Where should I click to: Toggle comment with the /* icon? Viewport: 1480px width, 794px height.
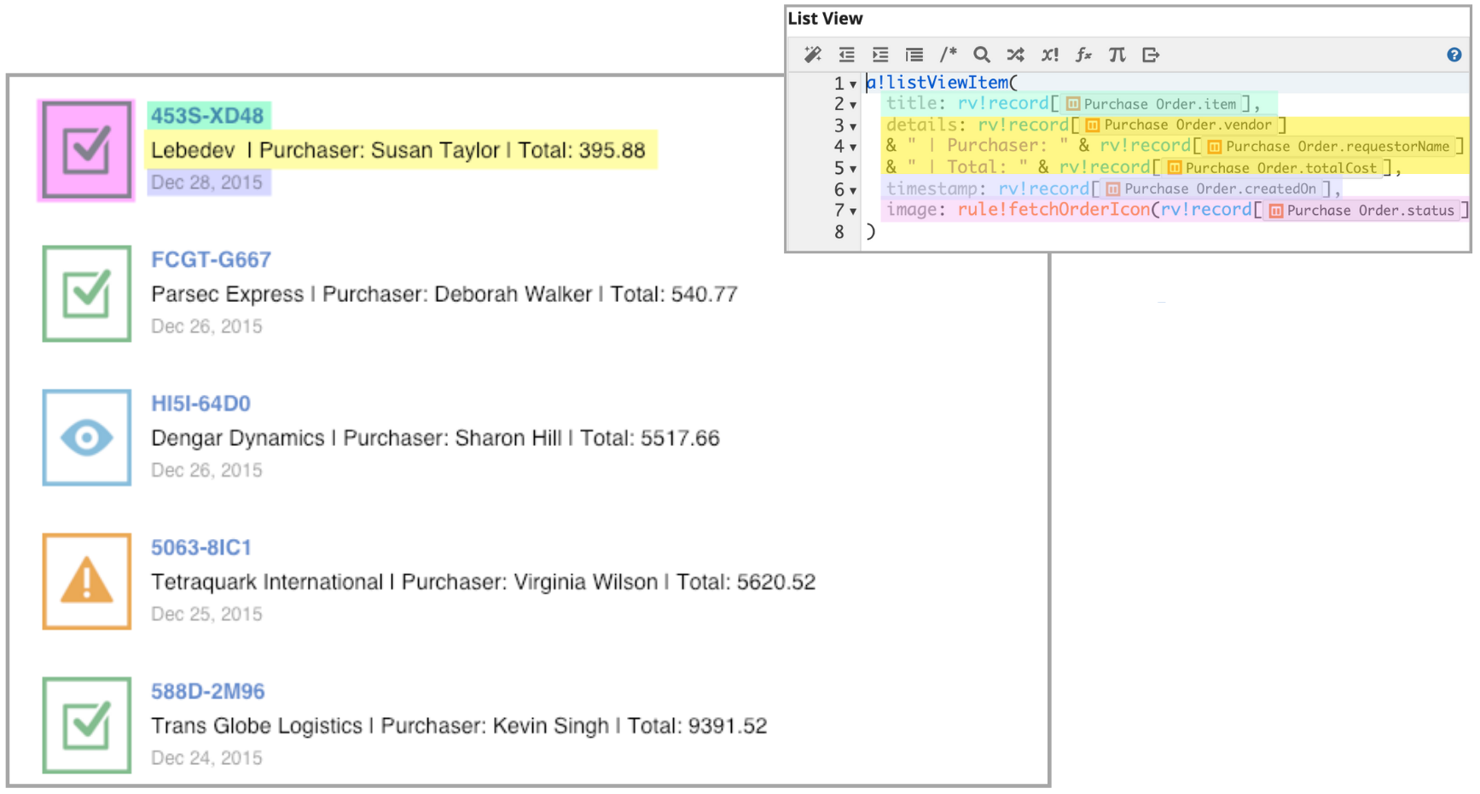[x=948, y=55]
